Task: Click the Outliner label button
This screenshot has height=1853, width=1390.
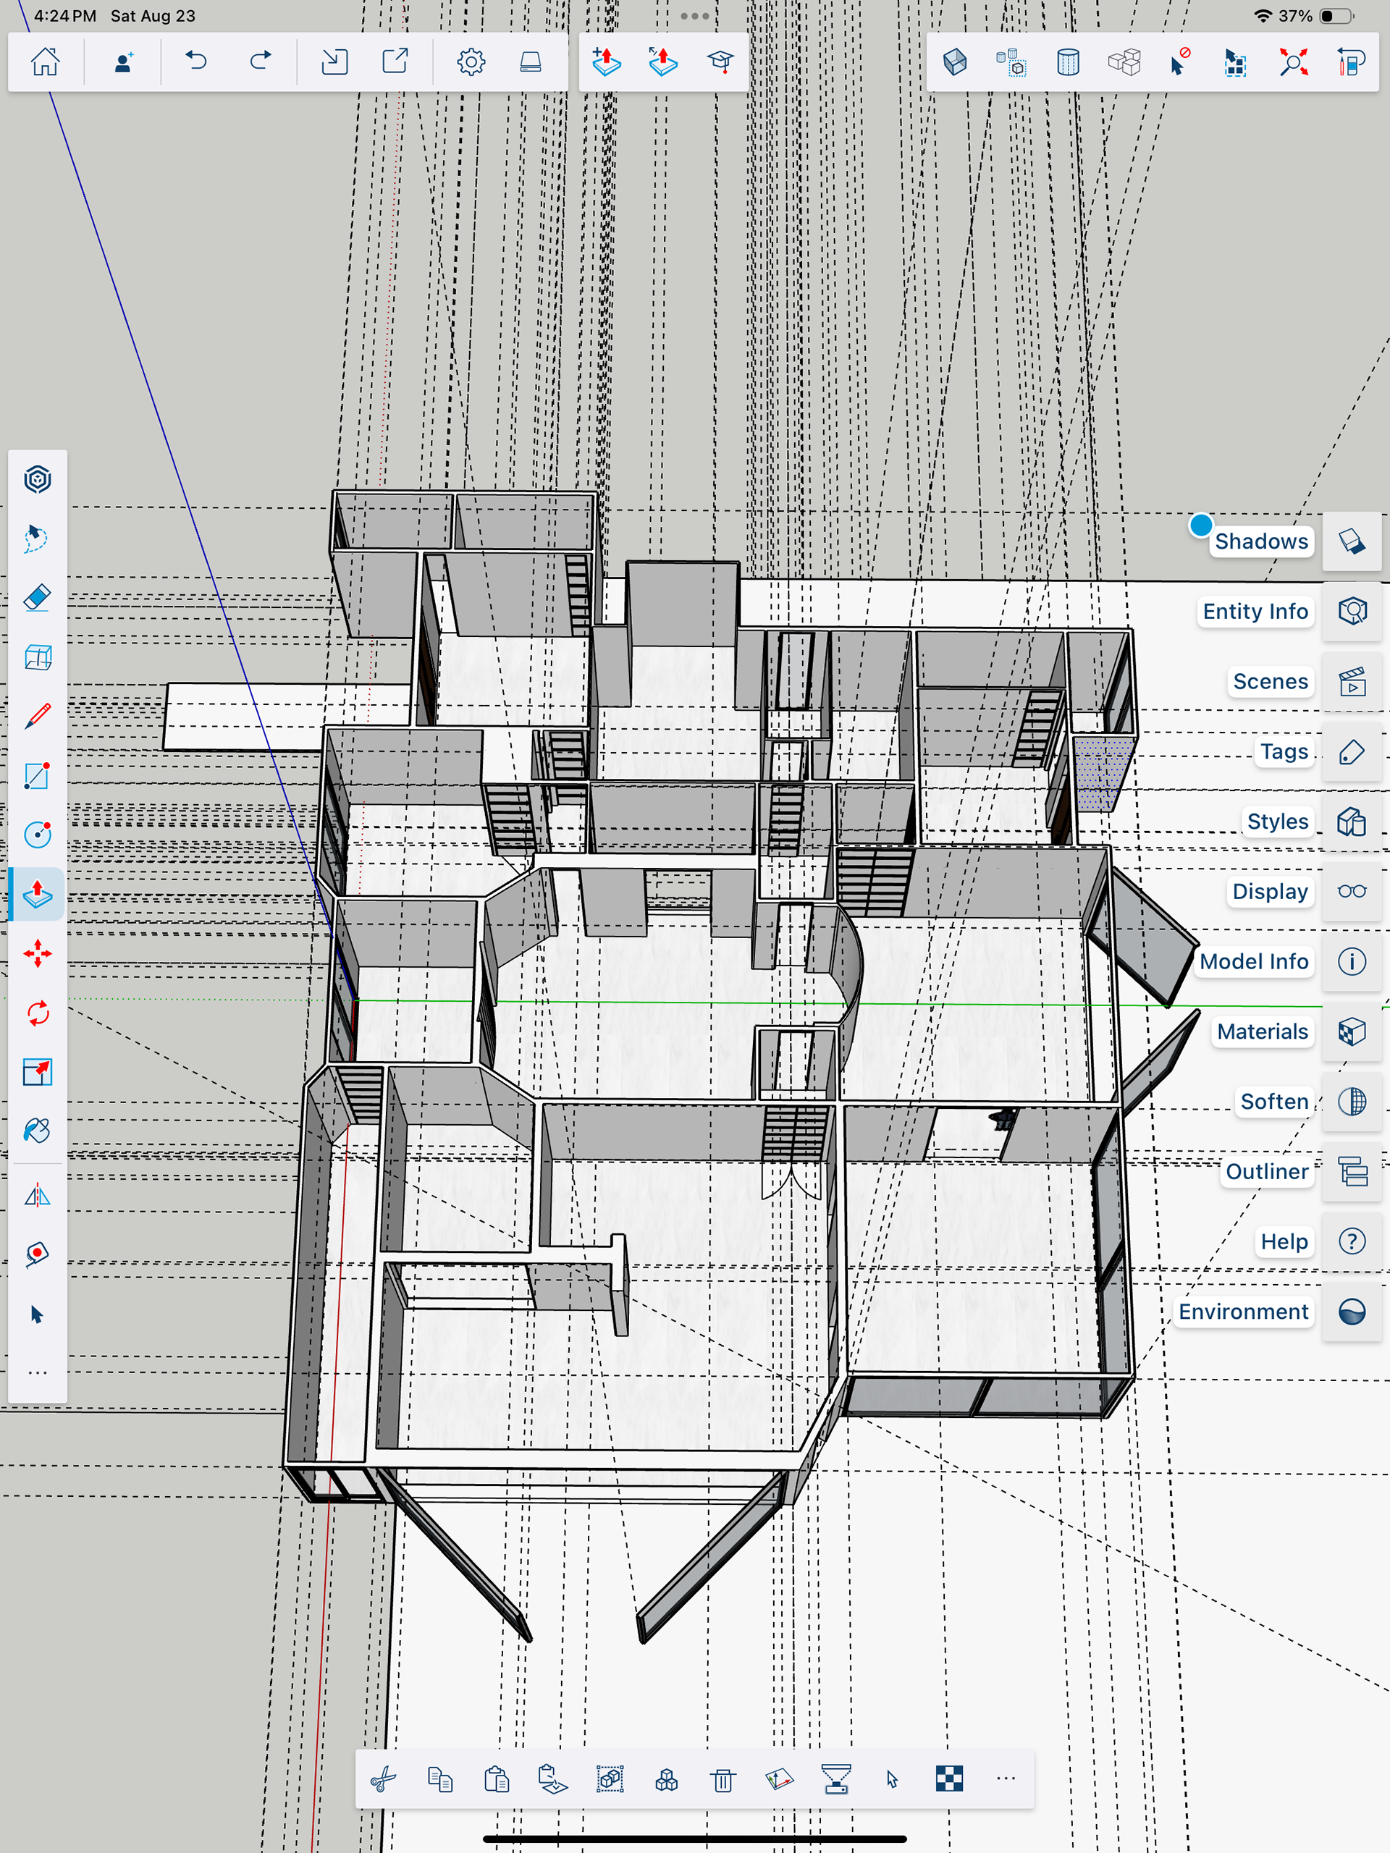Action: click(1266, 1171)
